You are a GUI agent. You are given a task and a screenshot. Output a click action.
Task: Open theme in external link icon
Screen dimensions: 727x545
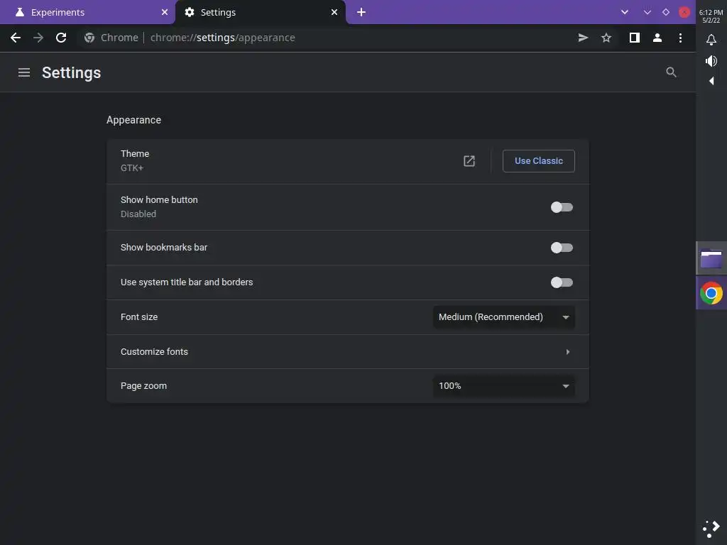coord(469,161)
